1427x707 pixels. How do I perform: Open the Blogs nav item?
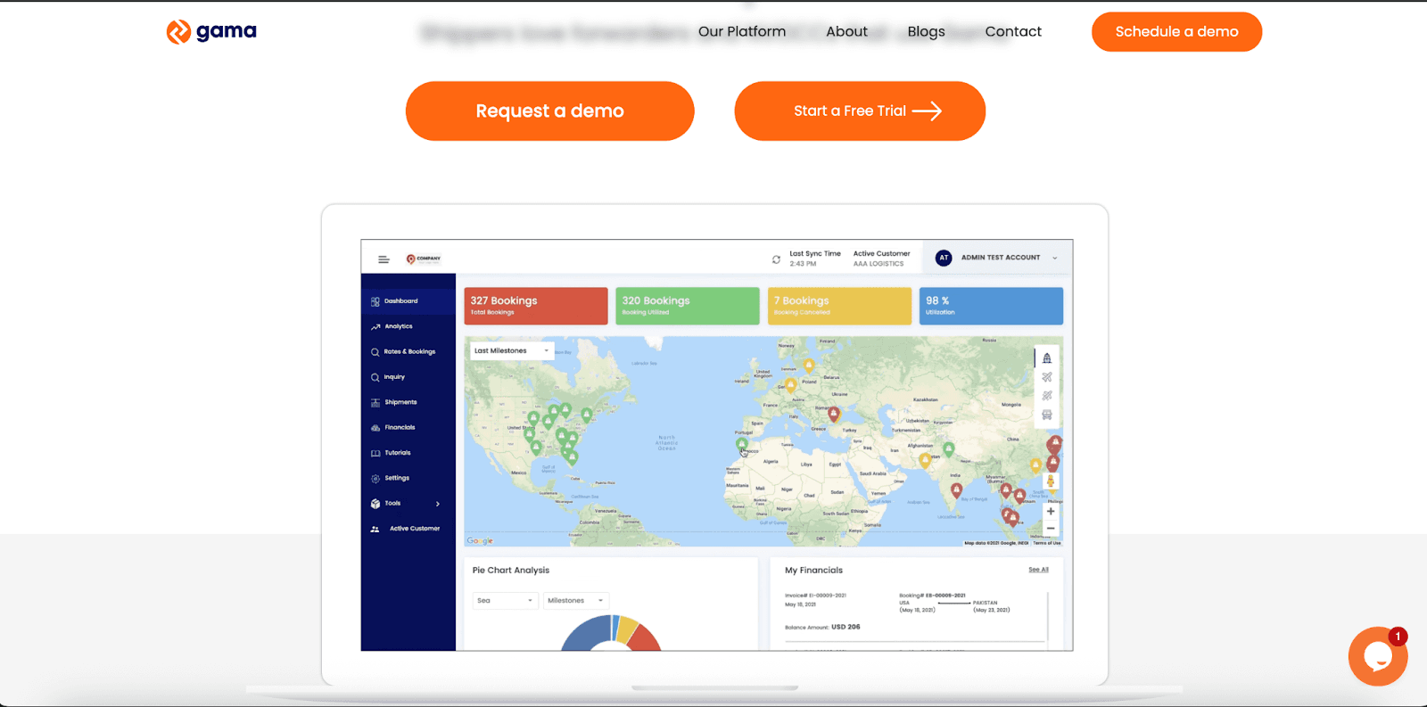926,32
